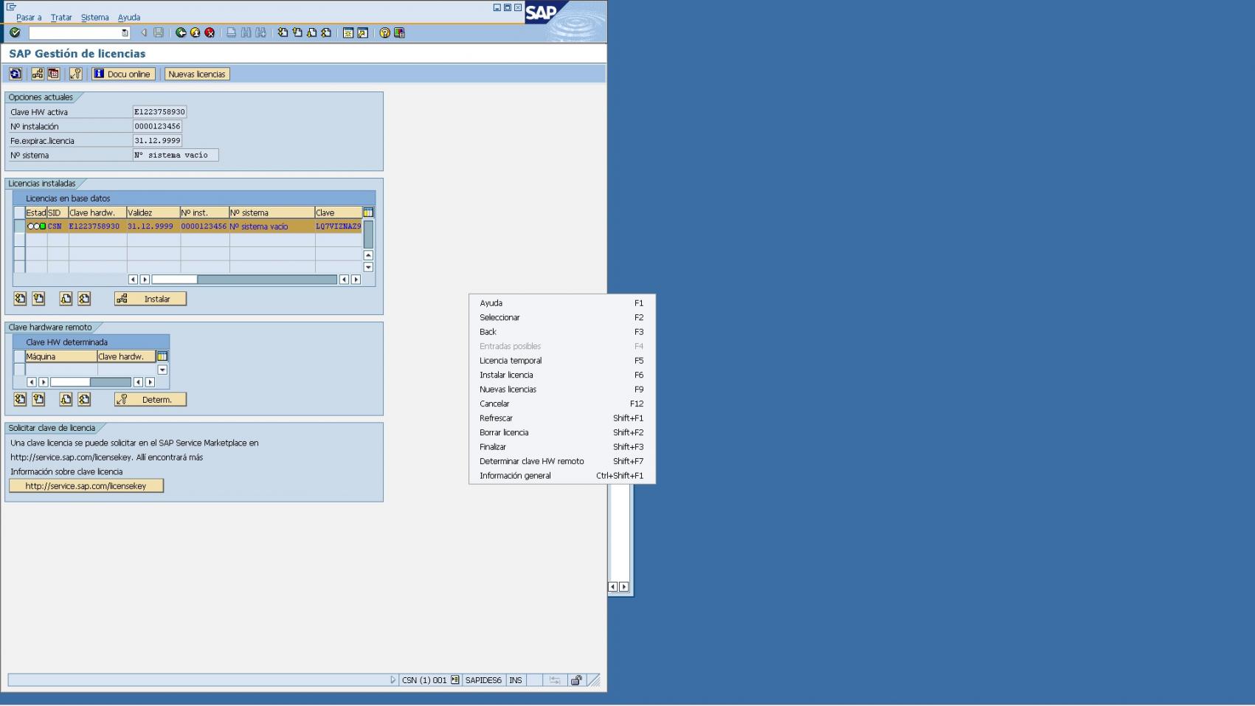The image size is (1255, 706).
Task: Click the Docu online button
Action: pos(122,74)
